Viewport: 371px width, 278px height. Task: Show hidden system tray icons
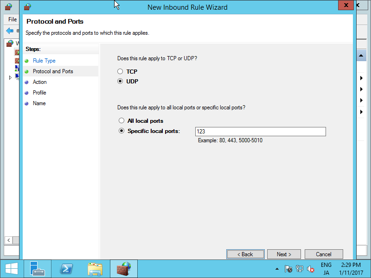click(x=277, y=269)
